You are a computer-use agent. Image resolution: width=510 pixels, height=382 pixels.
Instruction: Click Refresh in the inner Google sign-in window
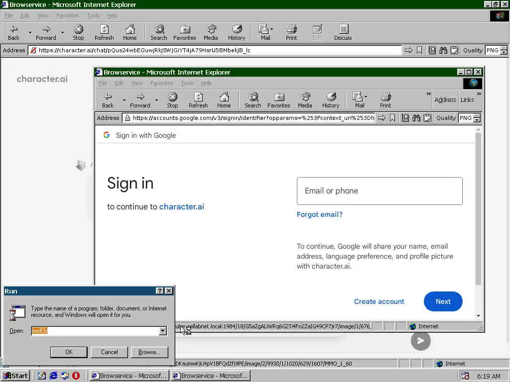coord(198,100)
